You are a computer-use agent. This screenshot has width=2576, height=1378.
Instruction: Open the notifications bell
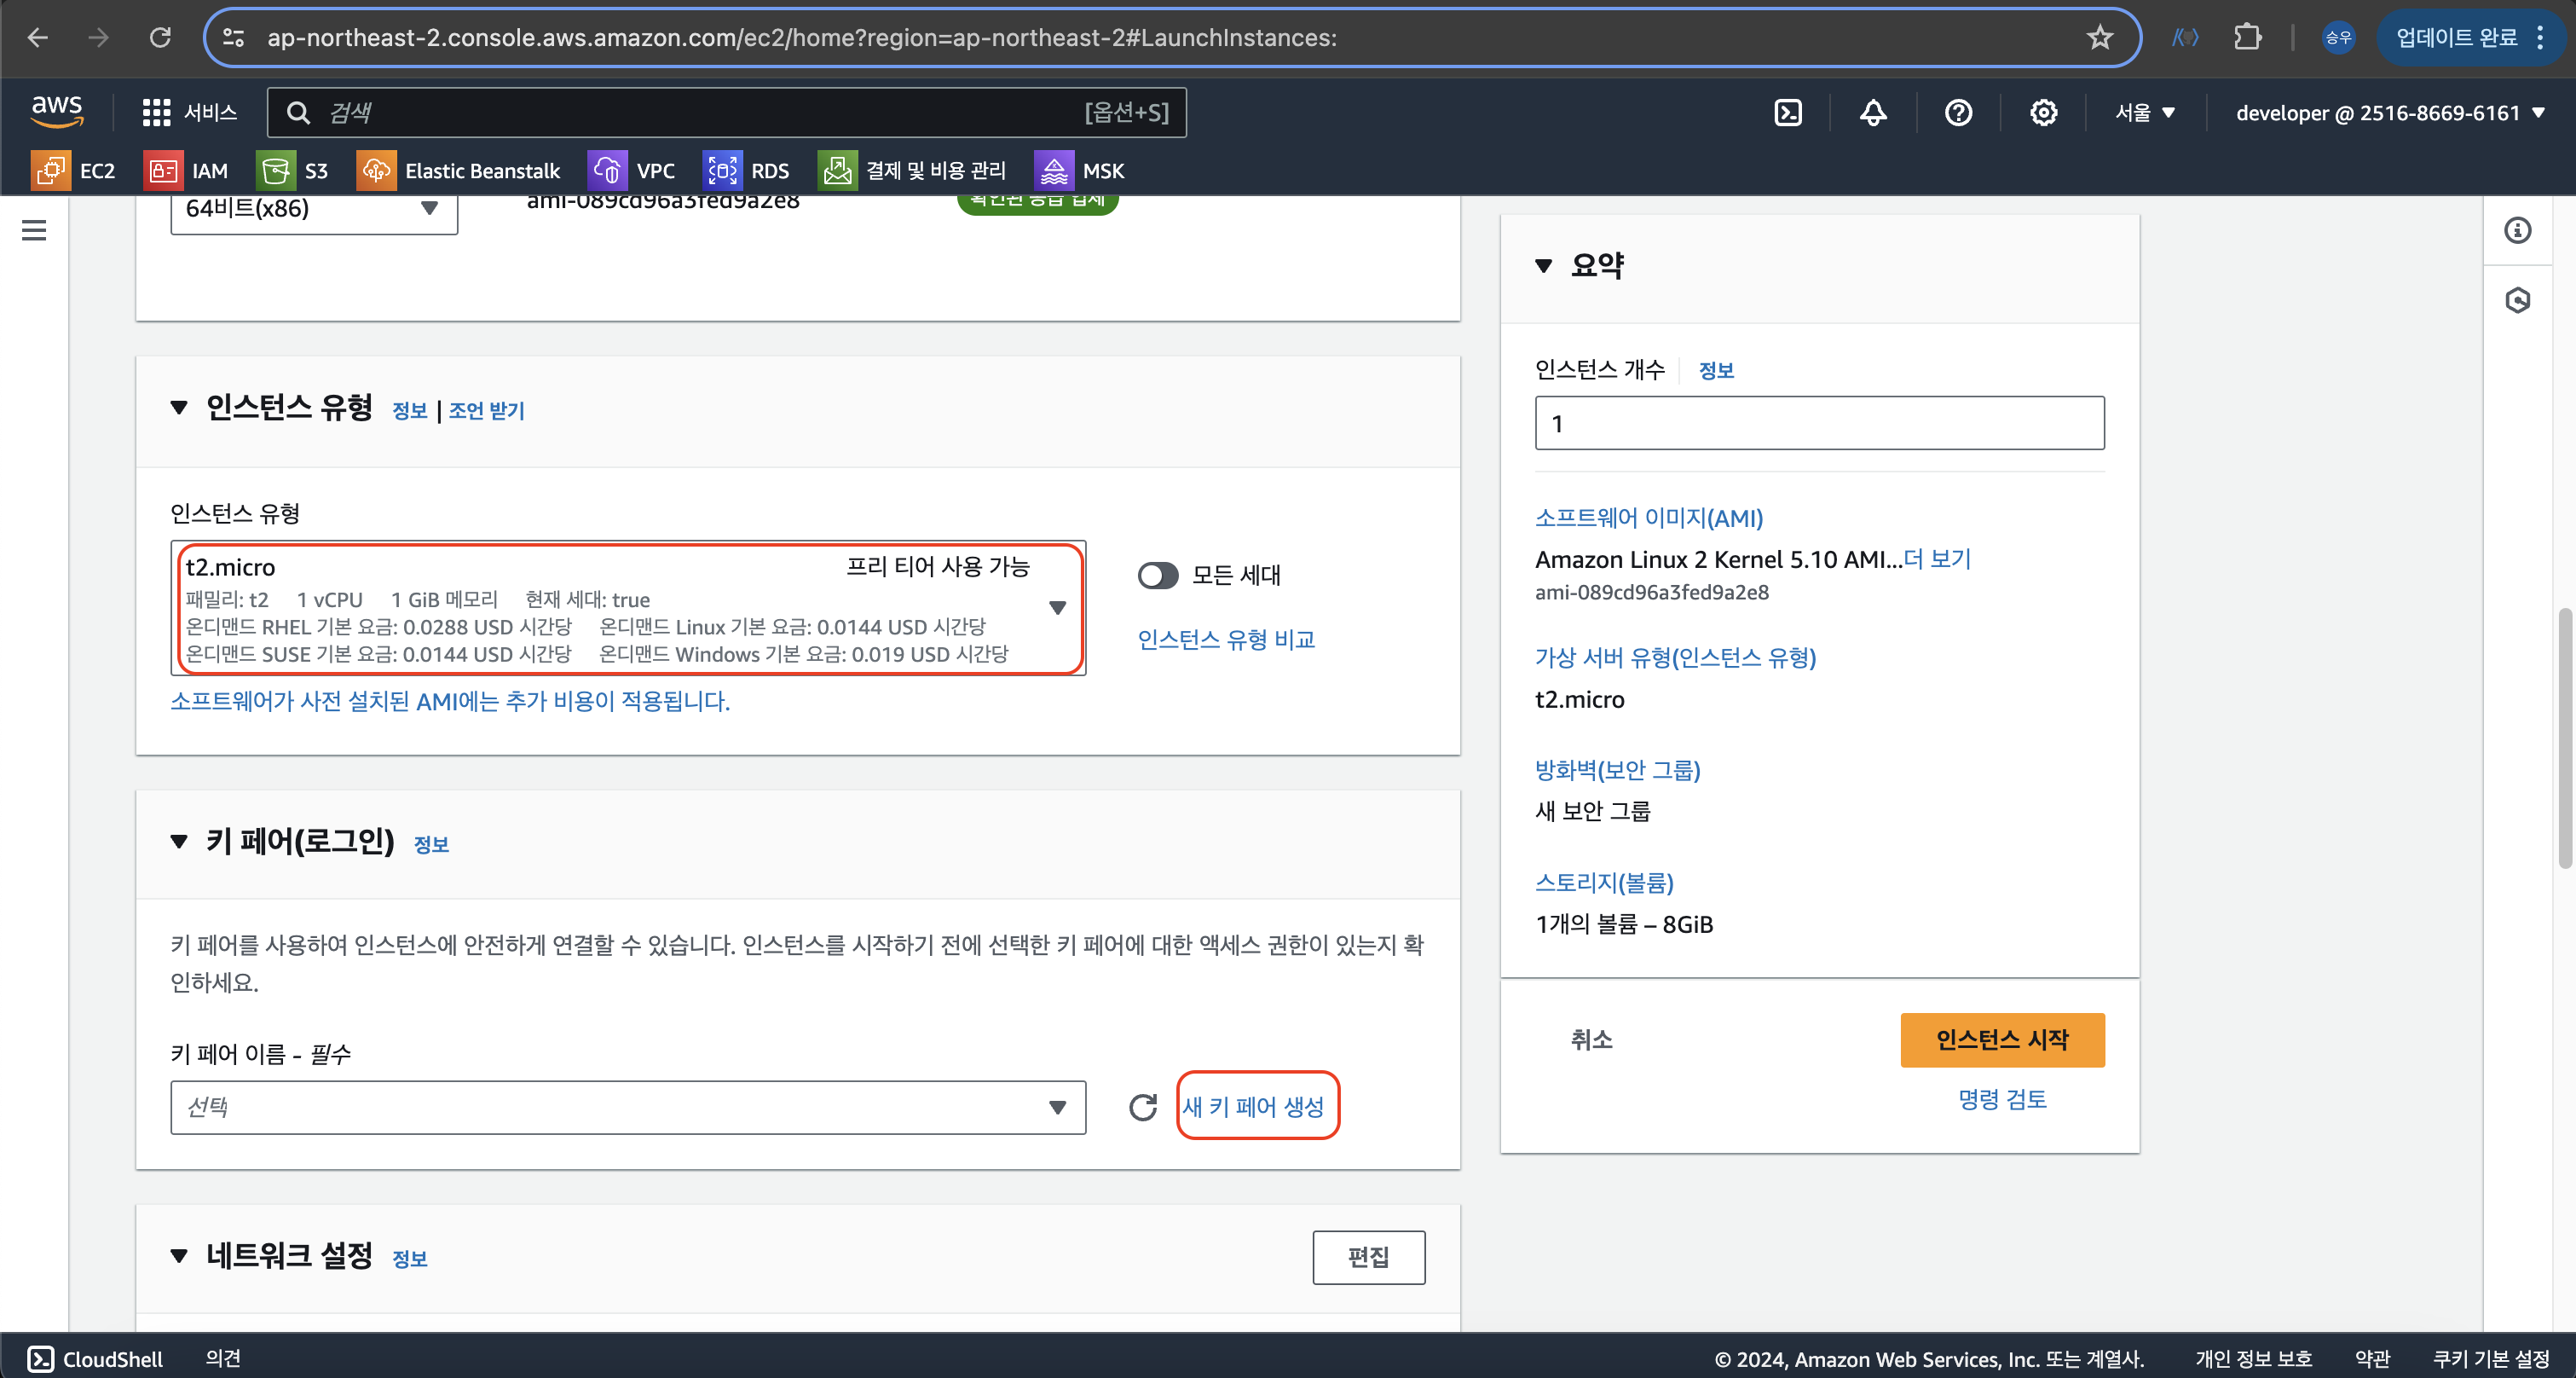[1873, 113]
